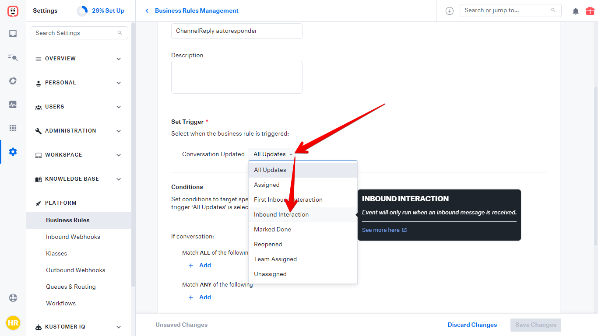Image resolution: width=598 pixels, height=336 pixels.
Task: Go back to Business Rules Management
Action: [x=197, y=10]
